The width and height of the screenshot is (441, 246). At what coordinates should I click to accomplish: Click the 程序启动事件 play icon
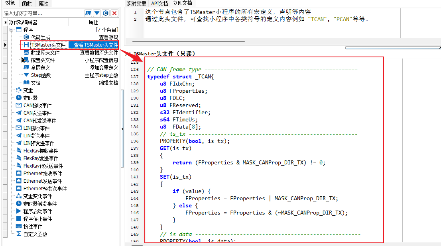click(19, 211)
